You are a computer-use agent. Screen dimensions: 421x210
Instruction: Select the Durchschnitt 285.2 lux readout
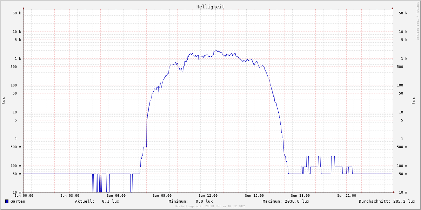(x=387, y=201)
